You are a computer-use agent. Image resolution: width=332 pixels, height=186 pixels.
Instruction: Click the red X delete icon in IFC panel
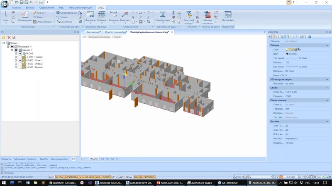pos(9,38)
